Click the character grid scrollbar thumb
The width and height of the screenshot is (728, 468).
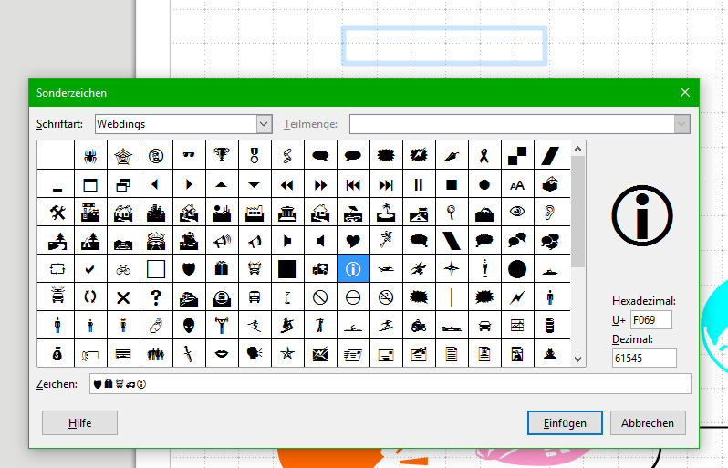pos(577,212)
